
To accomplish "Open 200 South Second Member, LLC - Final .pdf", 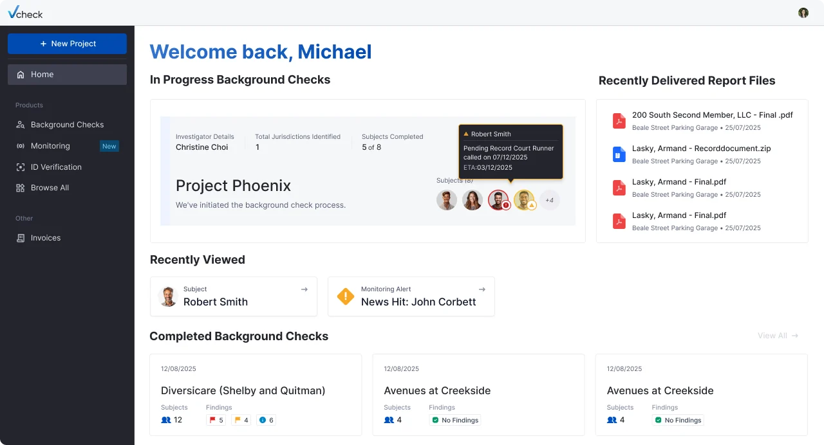I will click(713, 115).
